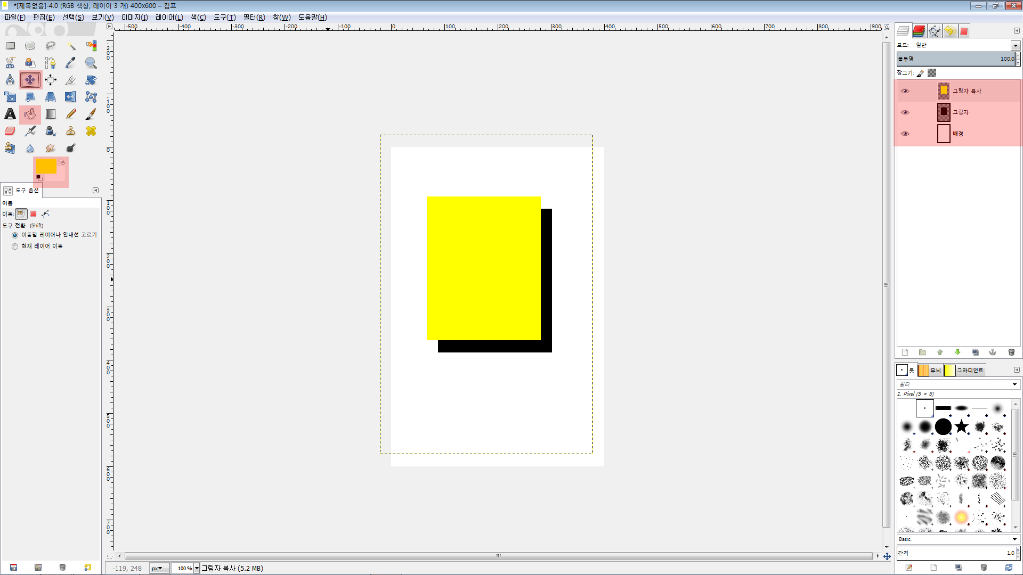Choose the 현재 레이어 이동 radio option

pos(15,247)
